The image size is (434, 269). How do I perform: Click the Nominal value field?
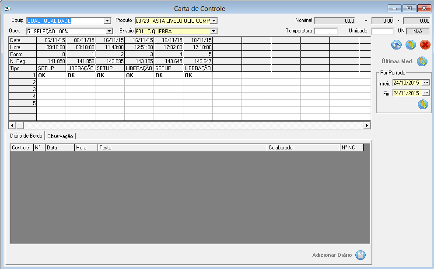335,21
